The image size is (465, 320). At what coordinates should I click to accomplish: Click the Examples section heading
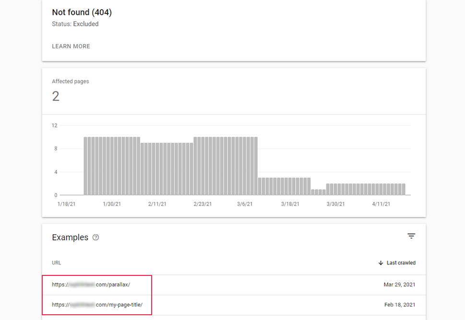pyautogui.click(x=70, y=238)
